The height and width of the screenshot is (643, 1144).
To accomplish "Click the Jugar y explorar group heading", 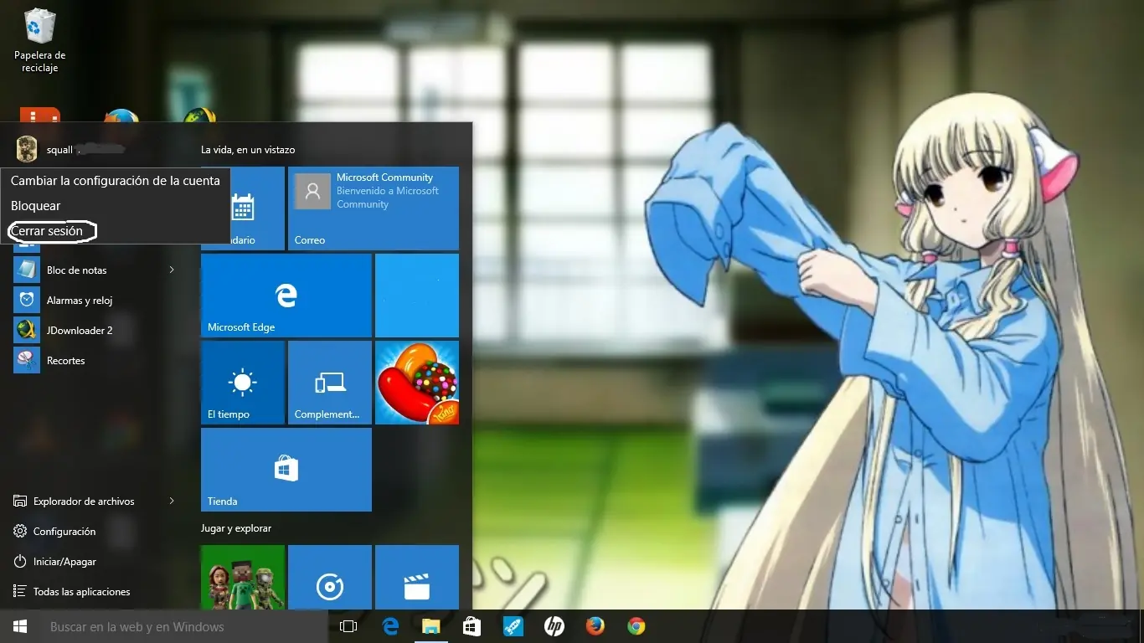I will click(x=236, y=528).
